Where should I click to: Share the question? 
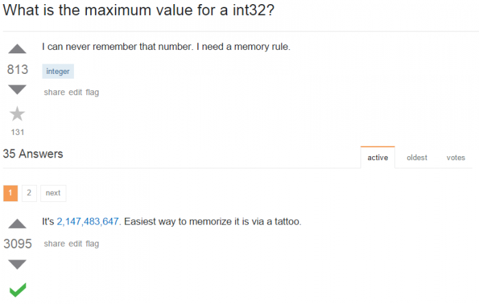click(54, 92)
